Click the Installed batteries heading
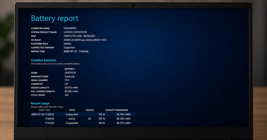This screenshot has width=267, height=140. tap(43, 60)
